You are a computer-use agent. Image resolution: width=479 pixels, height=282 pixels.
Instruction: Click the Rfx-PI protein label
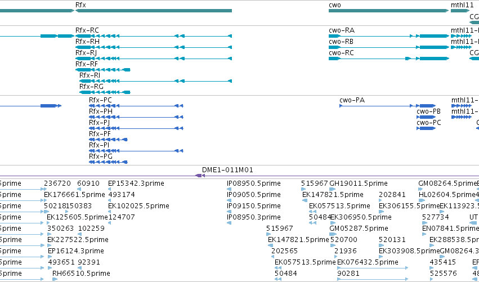(x=99, y=145)
